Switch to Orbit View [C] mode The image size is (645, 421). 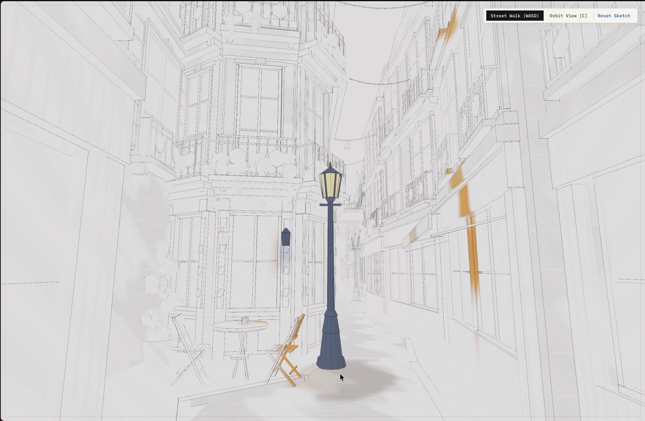(x=568, y=16)
